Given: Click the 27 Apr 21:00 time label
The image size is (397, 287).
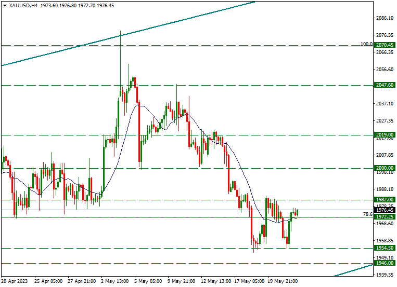Looking at the screenshot, I should tap(82, 281).
